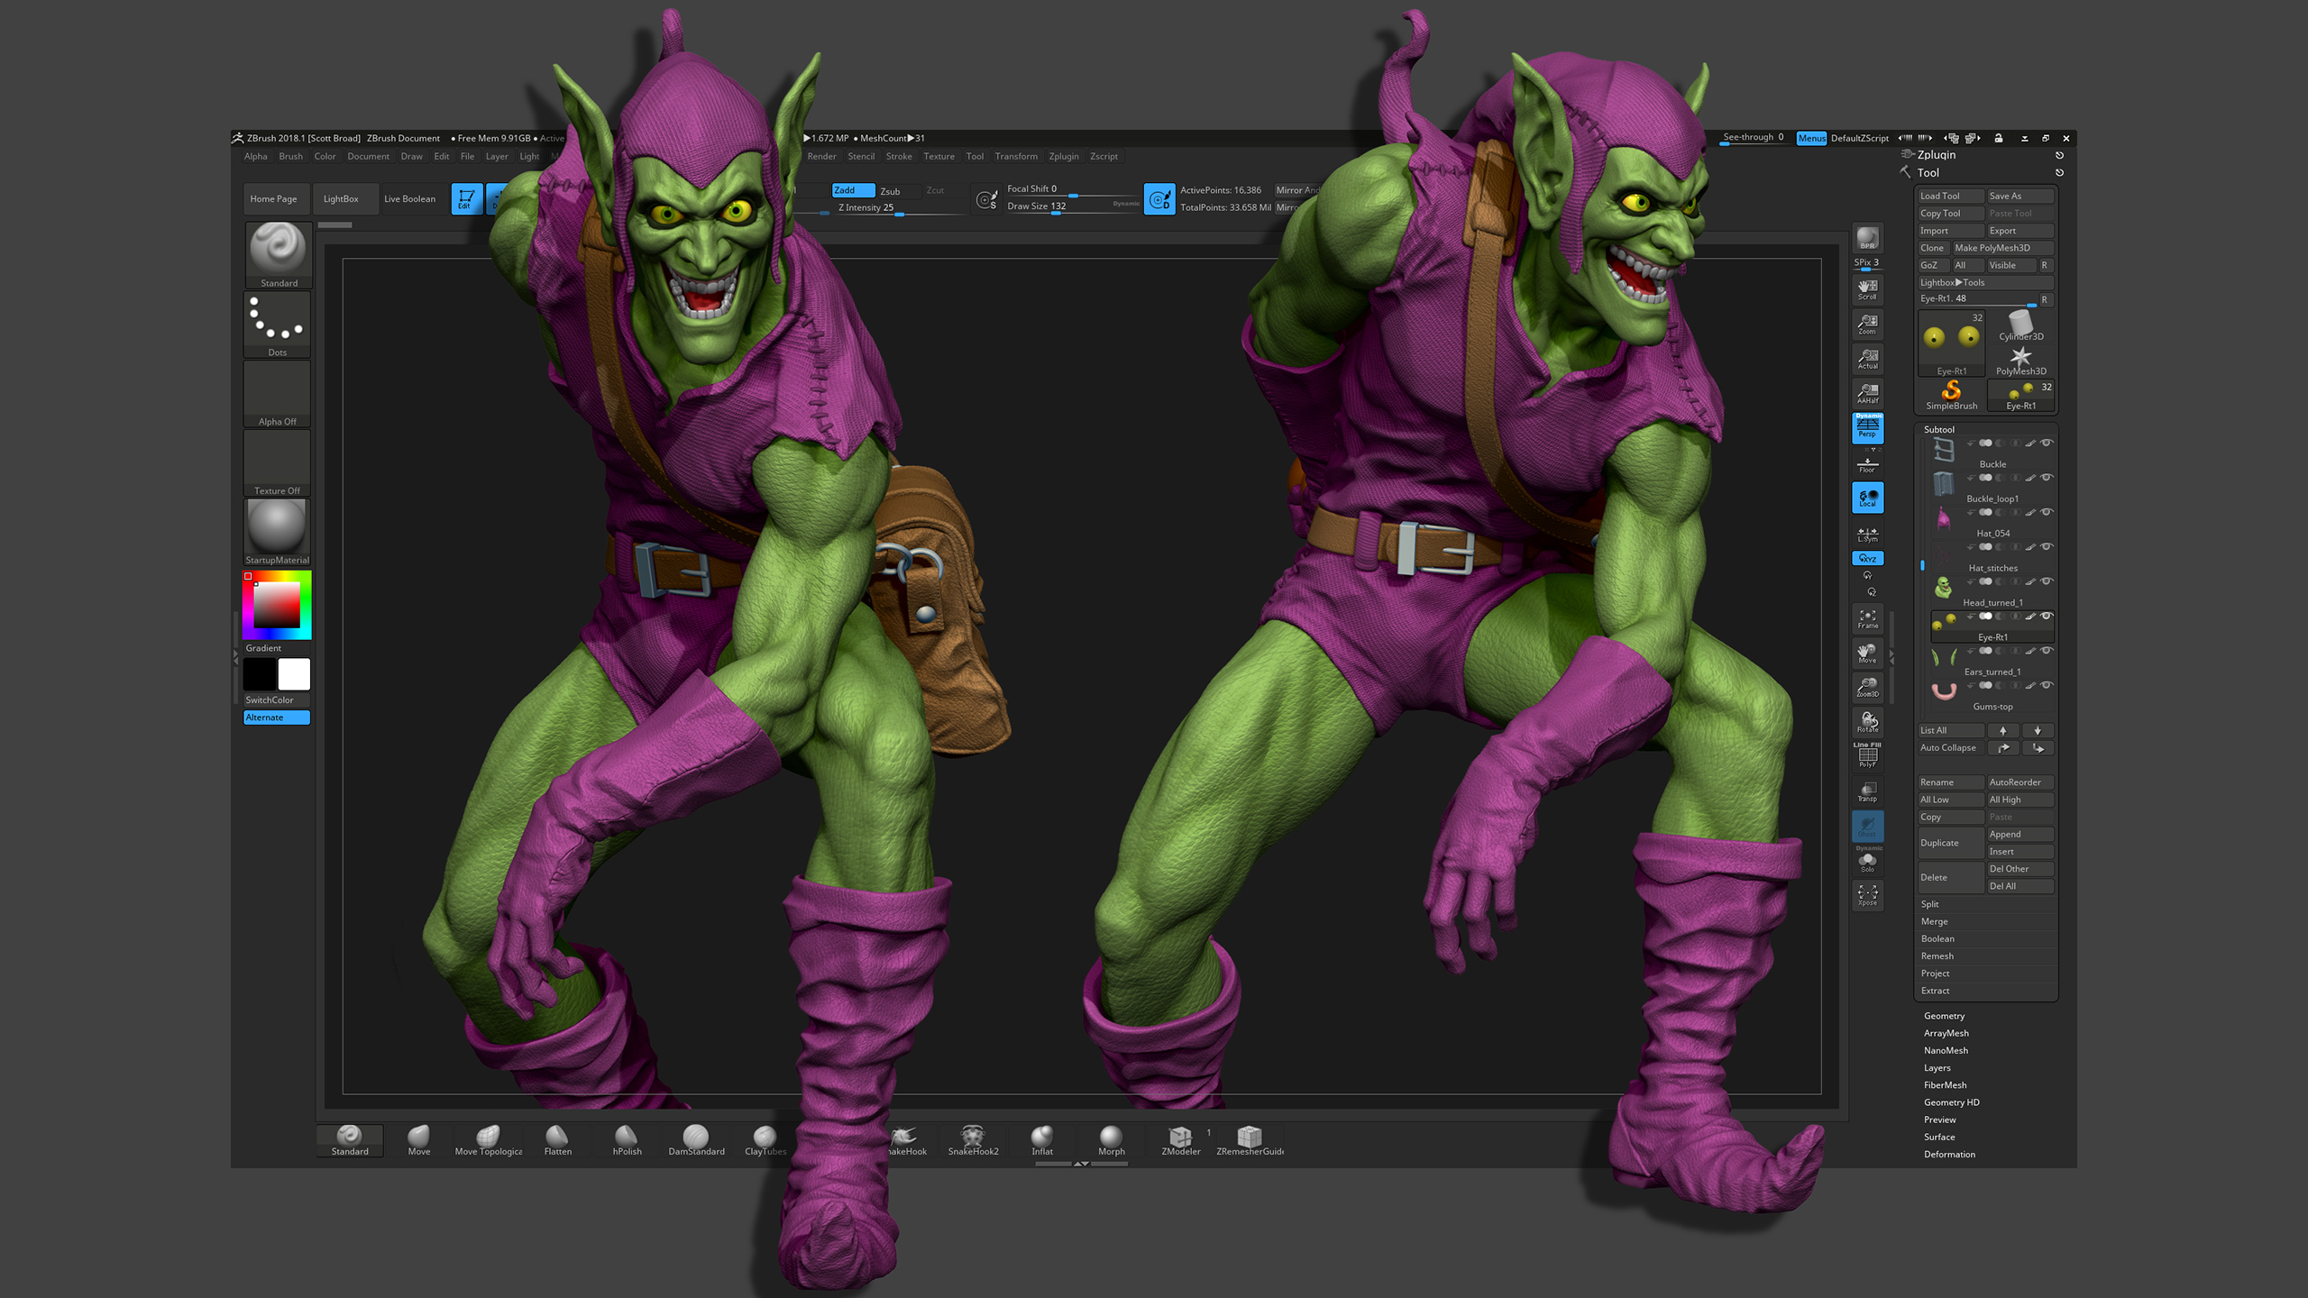Expand the FiberMesh section
The image size is (2308, 1298).
(x=1945, y=1085)
